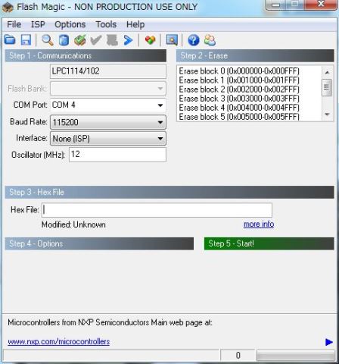Click the status counter showing 0
339x364 pixels.
click(x=238, y=356)
